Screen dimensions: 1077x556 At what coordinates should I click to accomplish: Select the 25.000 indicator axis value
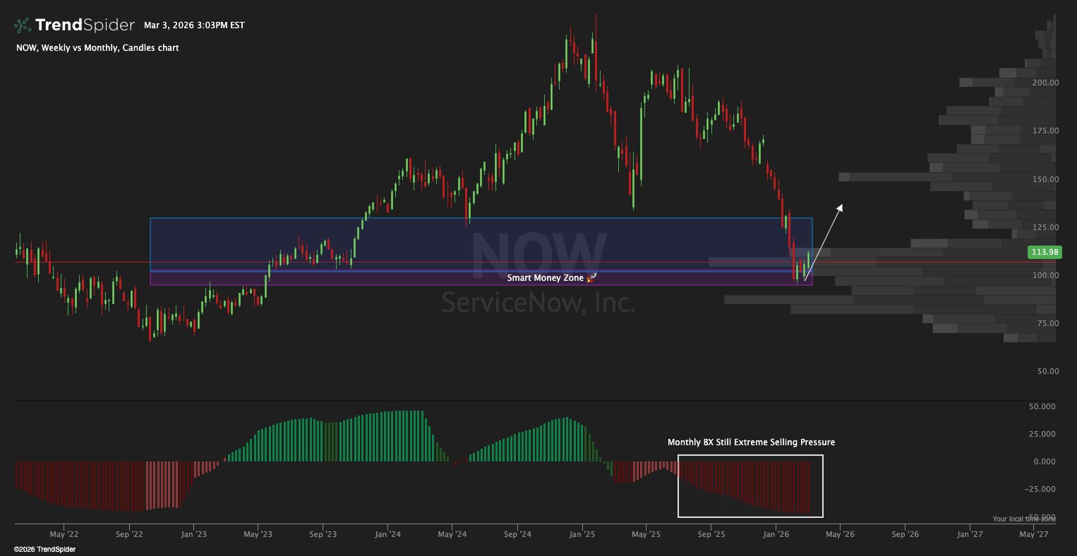(1043, 434)
